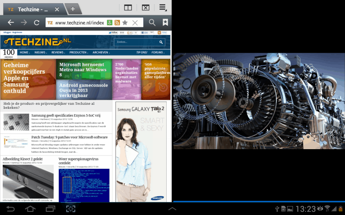Tap the Smart Stay eye icon
Viewport: 345px width, 215px height.
[320, 209]
